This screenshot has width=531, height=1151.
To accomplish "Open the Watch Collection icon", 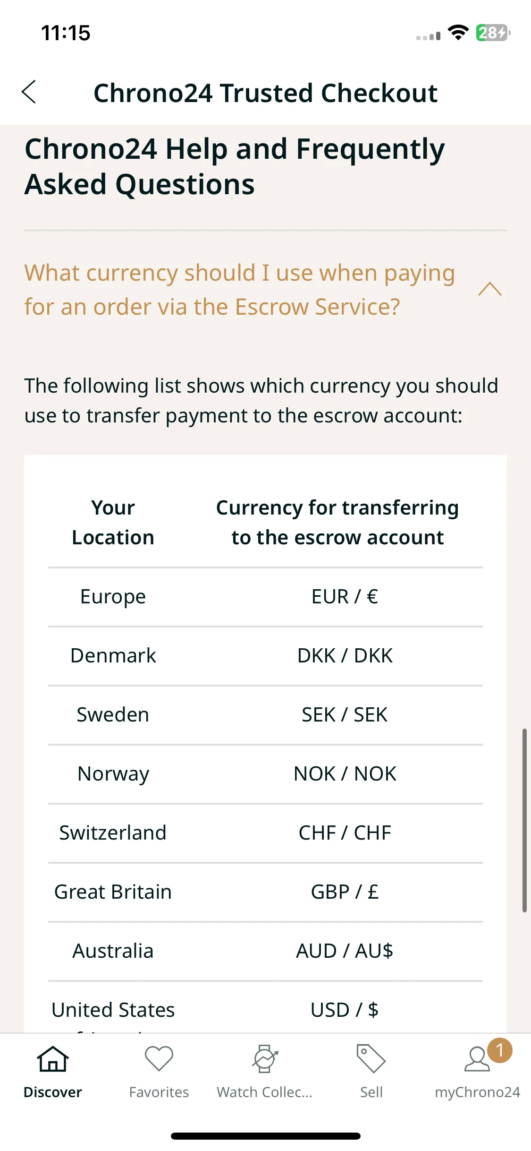I will (265, 1059).
